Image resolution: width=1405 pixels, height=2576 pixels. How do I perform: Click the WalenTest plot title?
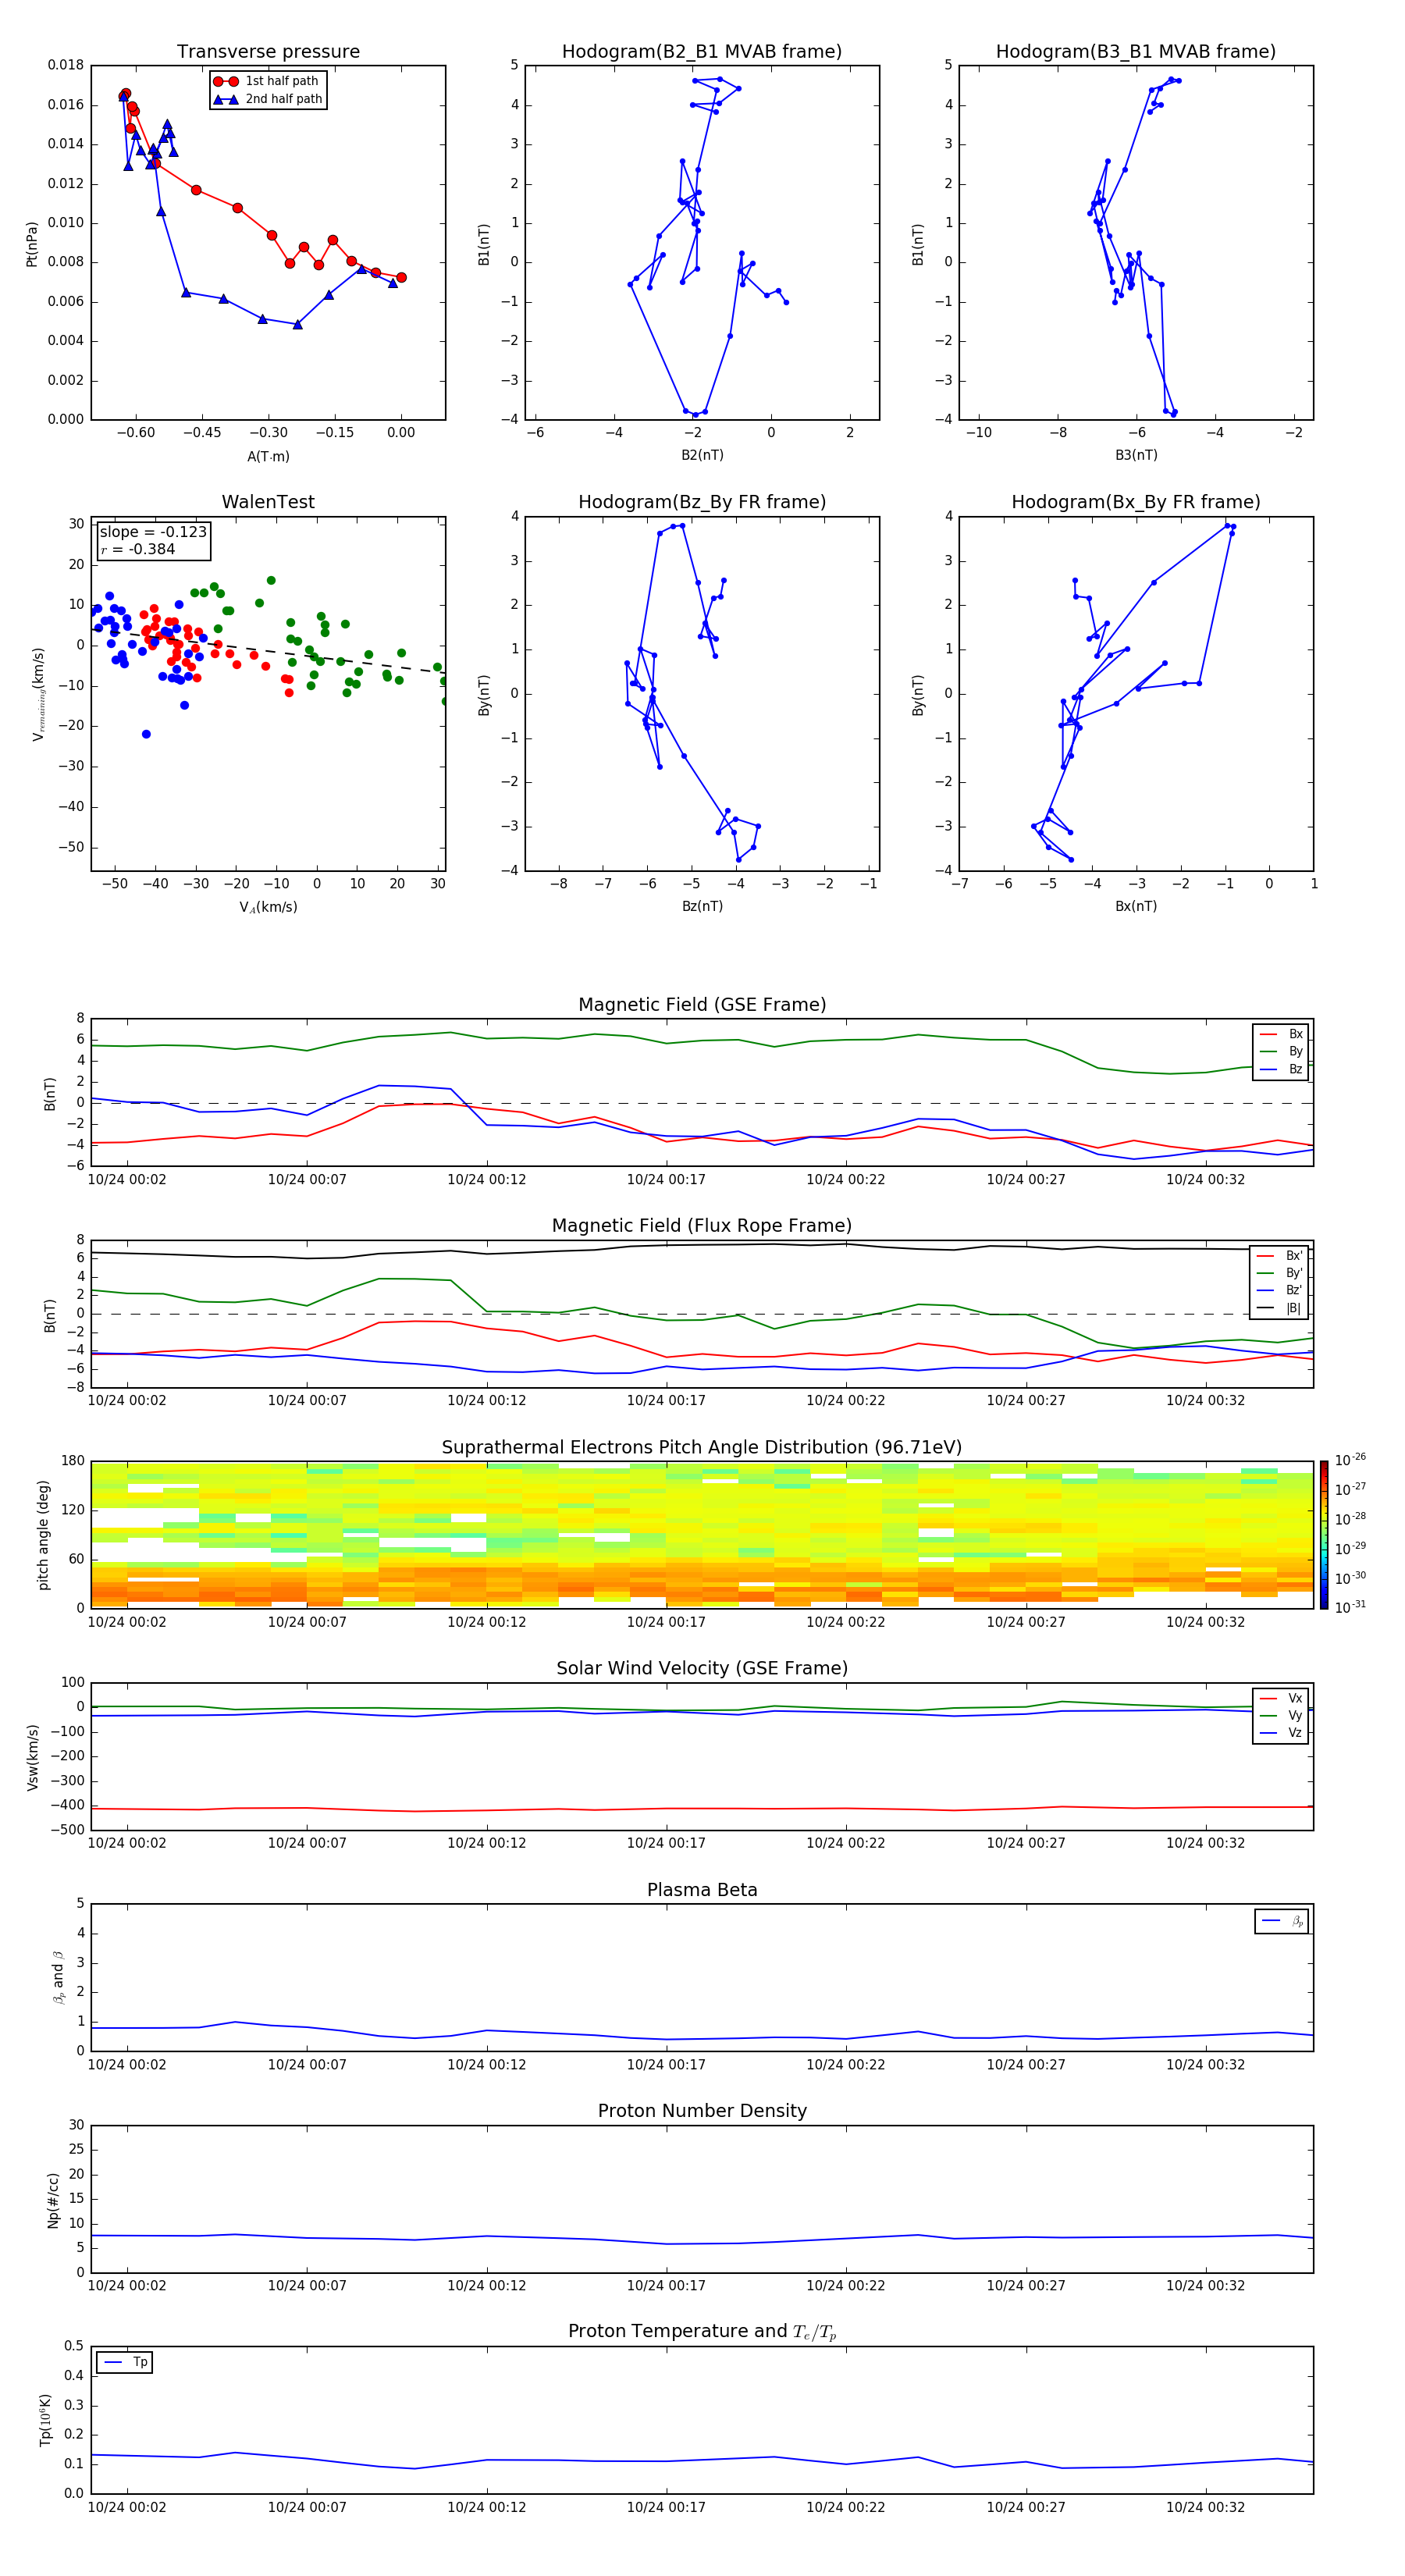[268, 502]
